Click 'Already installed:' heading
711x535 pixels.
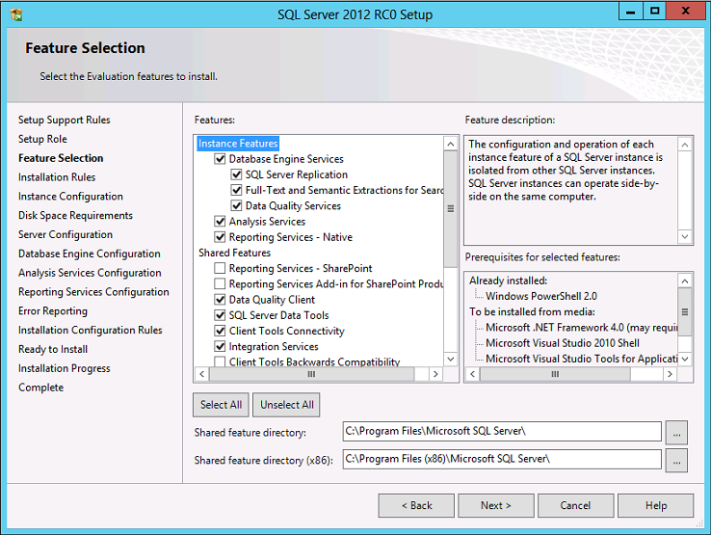click(x=509, y=281)
